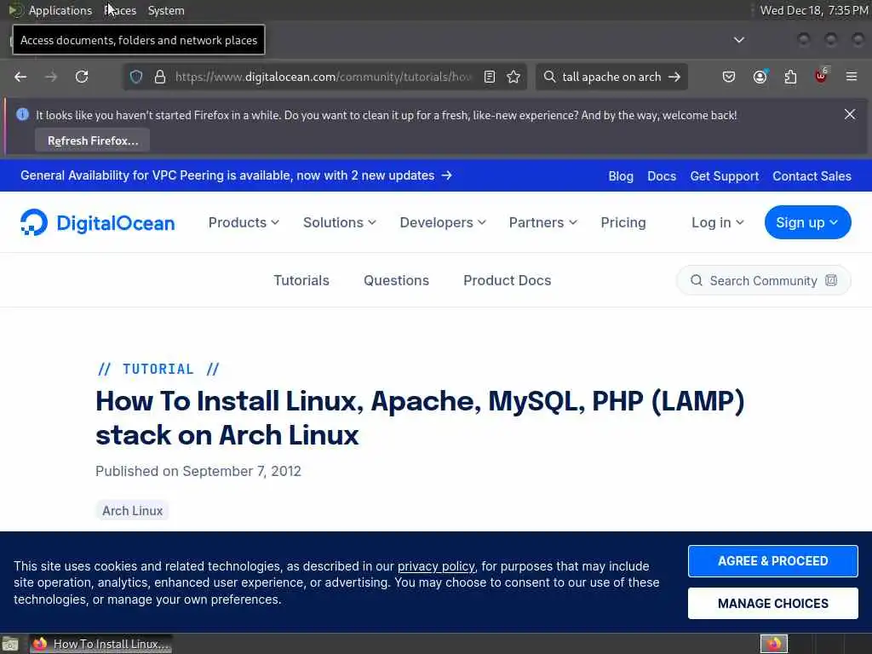Click the Search Community slash shortcut icon
This screenshot has height=654, width=872.
click(831, 280)
